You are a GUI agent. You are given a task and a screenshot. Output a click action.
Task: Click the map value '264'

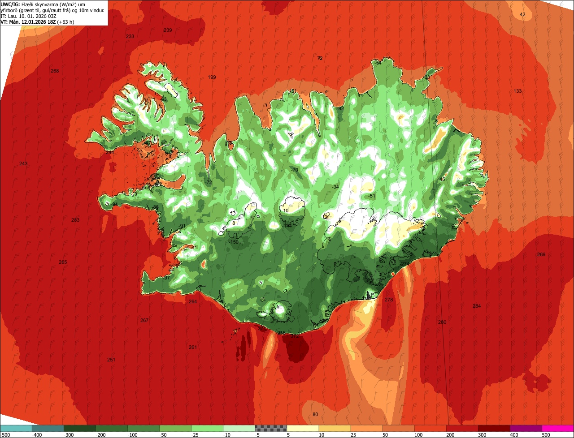193,301
